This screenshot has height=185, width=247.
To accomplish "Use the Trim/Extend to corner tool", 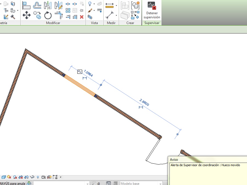I will [58, 15].
